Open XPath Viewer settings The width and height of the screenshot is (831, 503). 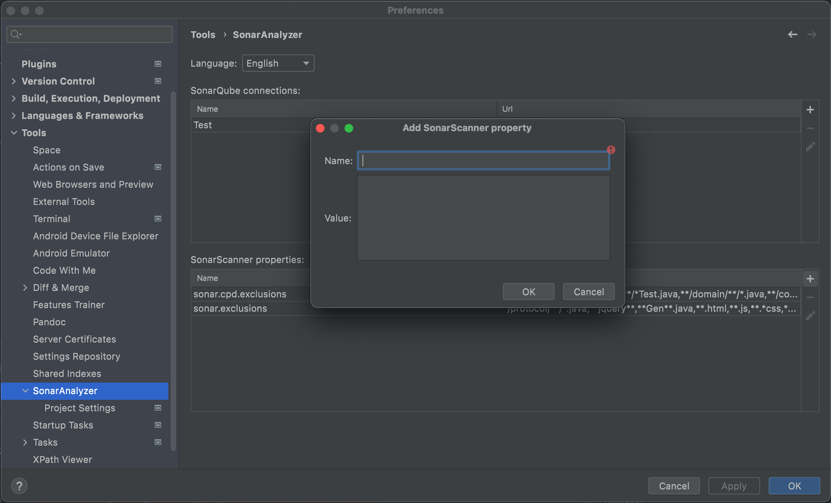click(x=62, y=459)
